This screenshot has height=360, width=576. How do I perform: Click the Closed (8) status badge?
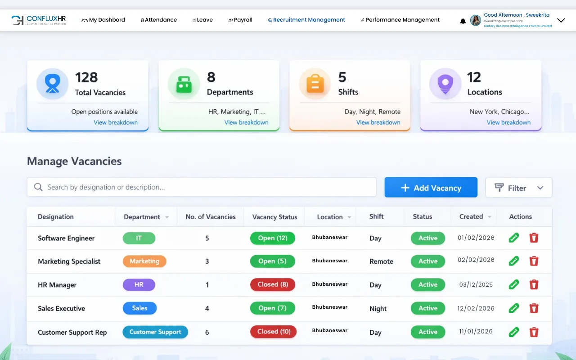[273, 284]
